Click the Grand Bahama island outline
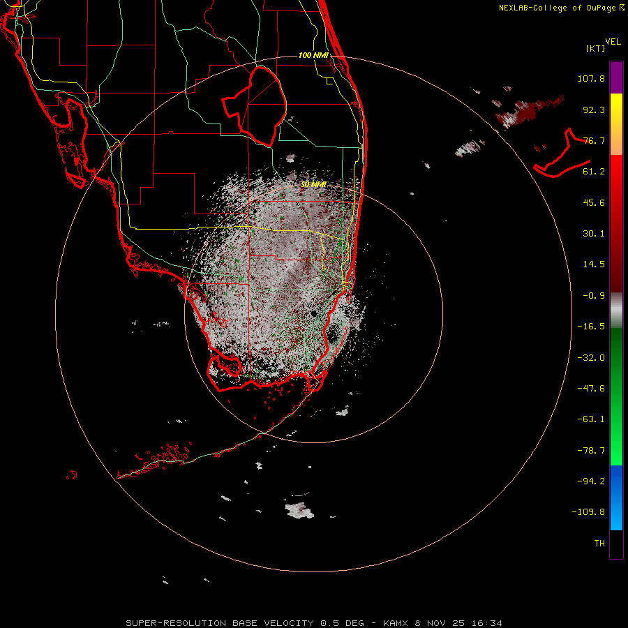 click(562, 153)
